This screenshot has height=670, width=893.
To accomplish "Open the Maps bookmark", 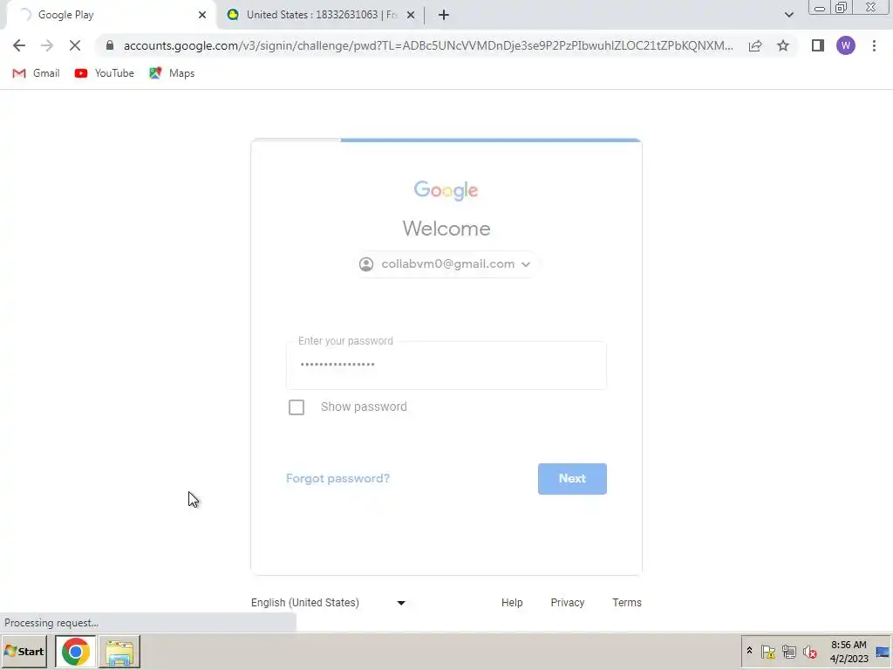I will 172,73.
